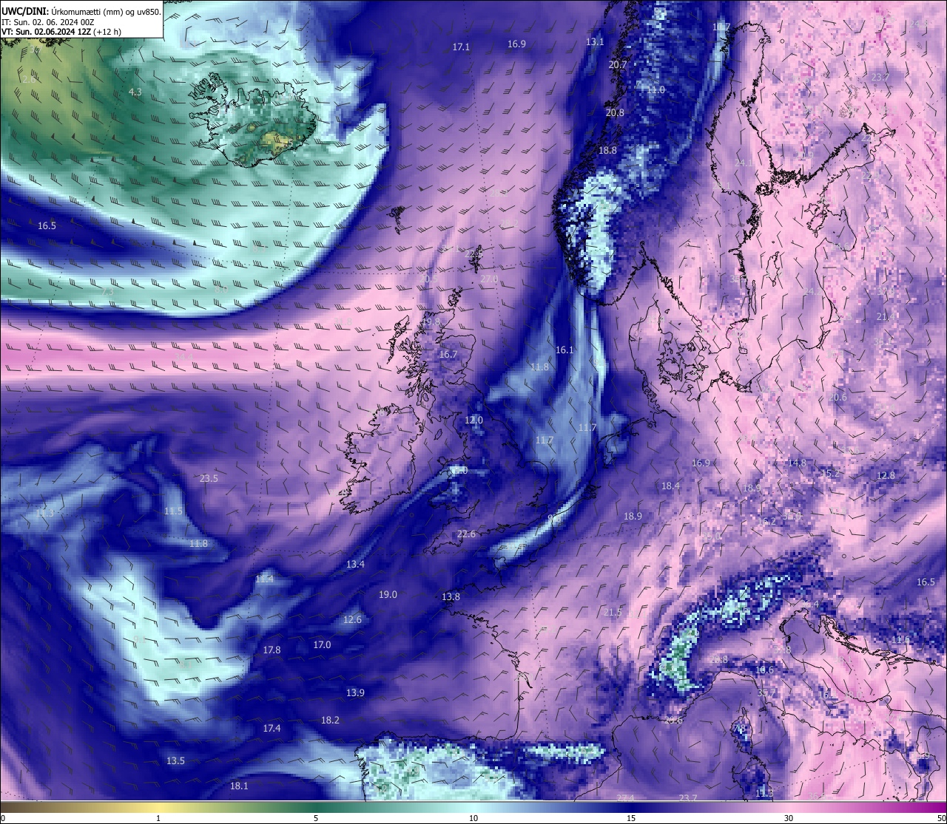The image size is (947, 824).
Task: Click the 30 label on the color scale
Action: click(x=789, y=818)
